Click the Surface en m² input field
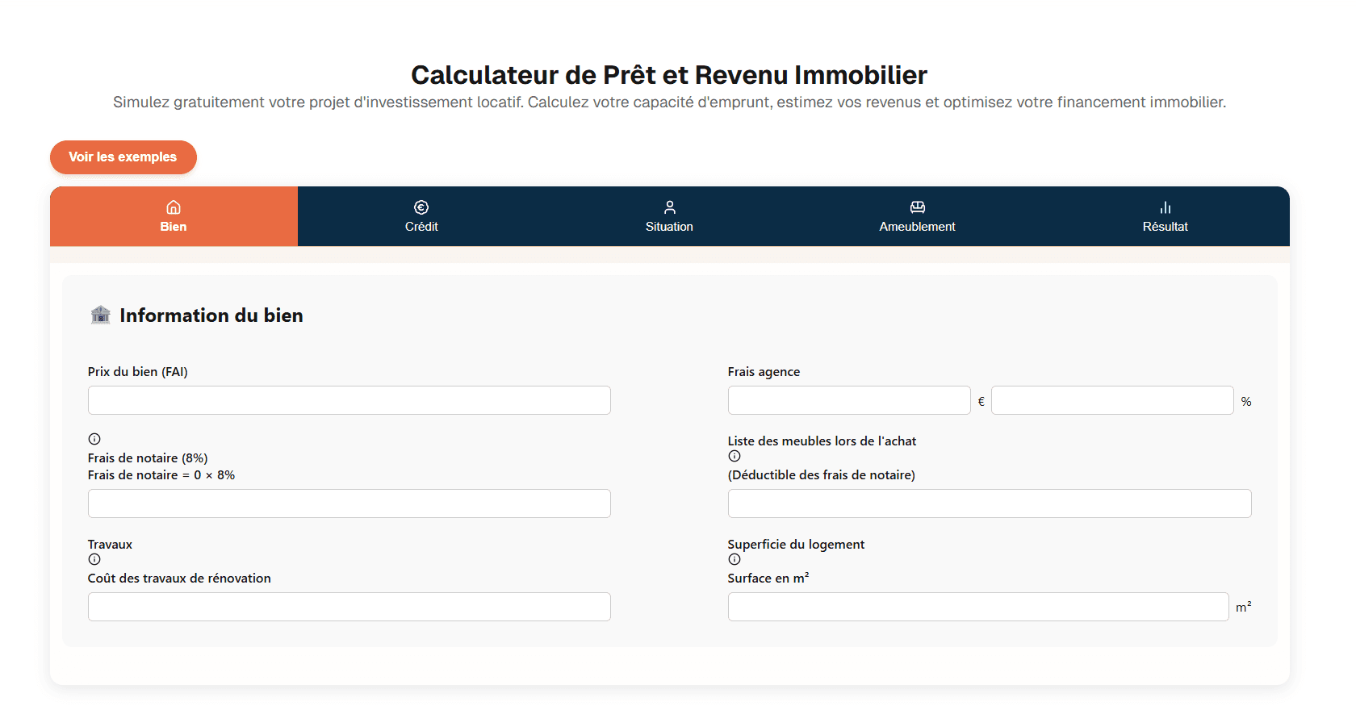The width and height of the screenshot is (1356, 727). pyautogui.click(x=977, y=607)
